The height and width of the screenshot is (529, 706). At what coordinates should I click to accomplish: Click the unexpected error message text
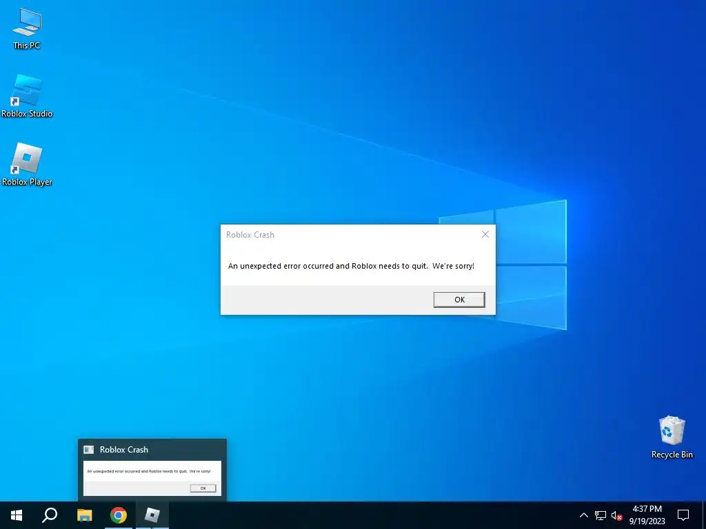click(351, 266)
